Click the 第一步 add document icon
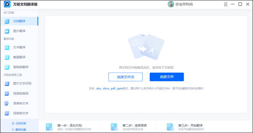 pyautogui.click(x=49, y=127)
